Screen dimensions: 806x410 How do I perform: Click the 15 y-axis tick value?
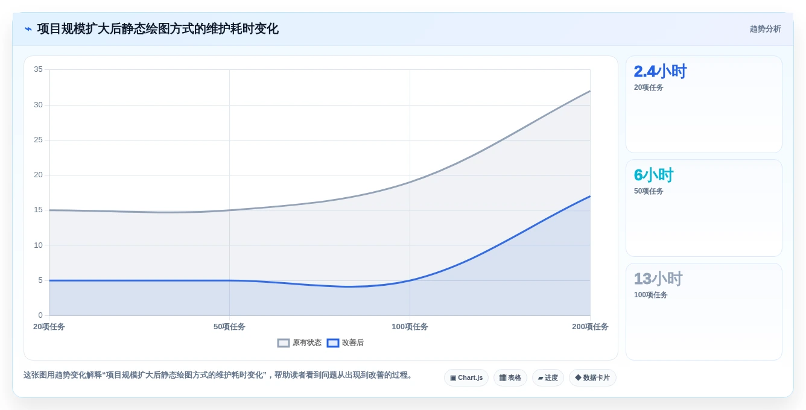38,210
